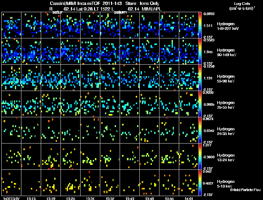Open the 35-55 keV panel at 14:01
This screenshot has width=263, height=200.
tap(189, 104)
